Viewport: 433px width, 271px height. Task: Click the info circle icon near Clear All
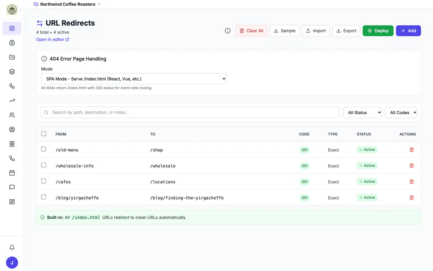click(227, 31)
